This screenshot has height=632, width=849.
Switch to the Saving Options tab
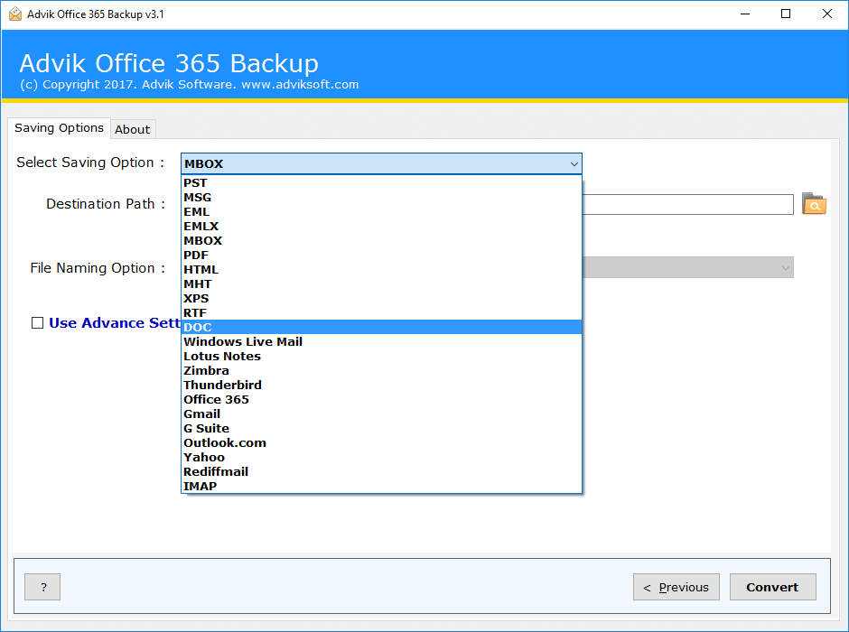(59, 128)
